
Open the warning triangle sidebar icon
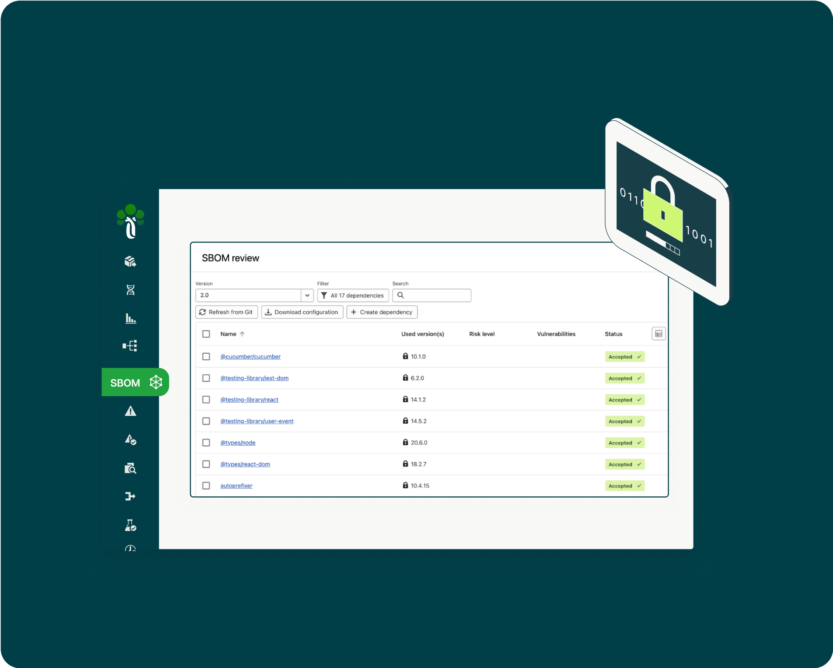tap(130, 411)
